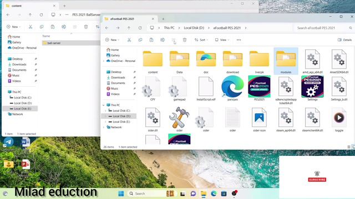Click Delete icon in eFootball window toolbar

pos(185,40)
